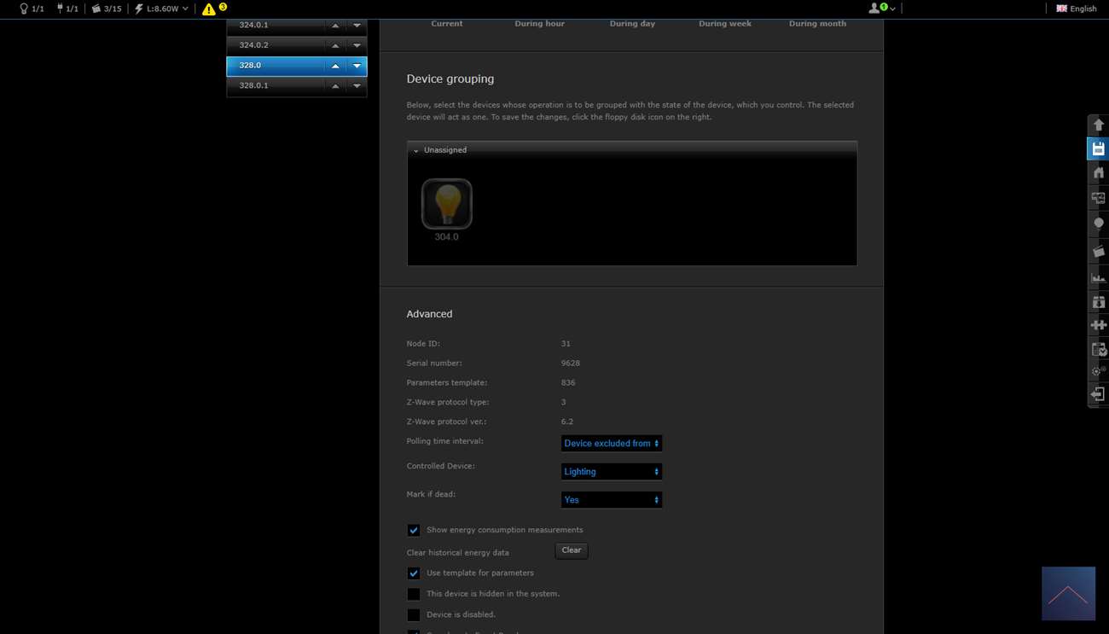Click the up arrow icon atop sidebar
Screen dimensions: 1109x634
1098,125
